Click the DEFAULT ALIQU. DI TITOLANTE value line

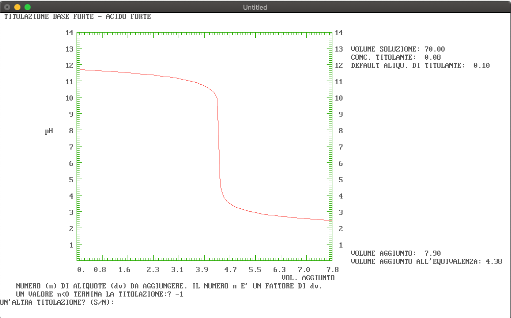(420, 65)
